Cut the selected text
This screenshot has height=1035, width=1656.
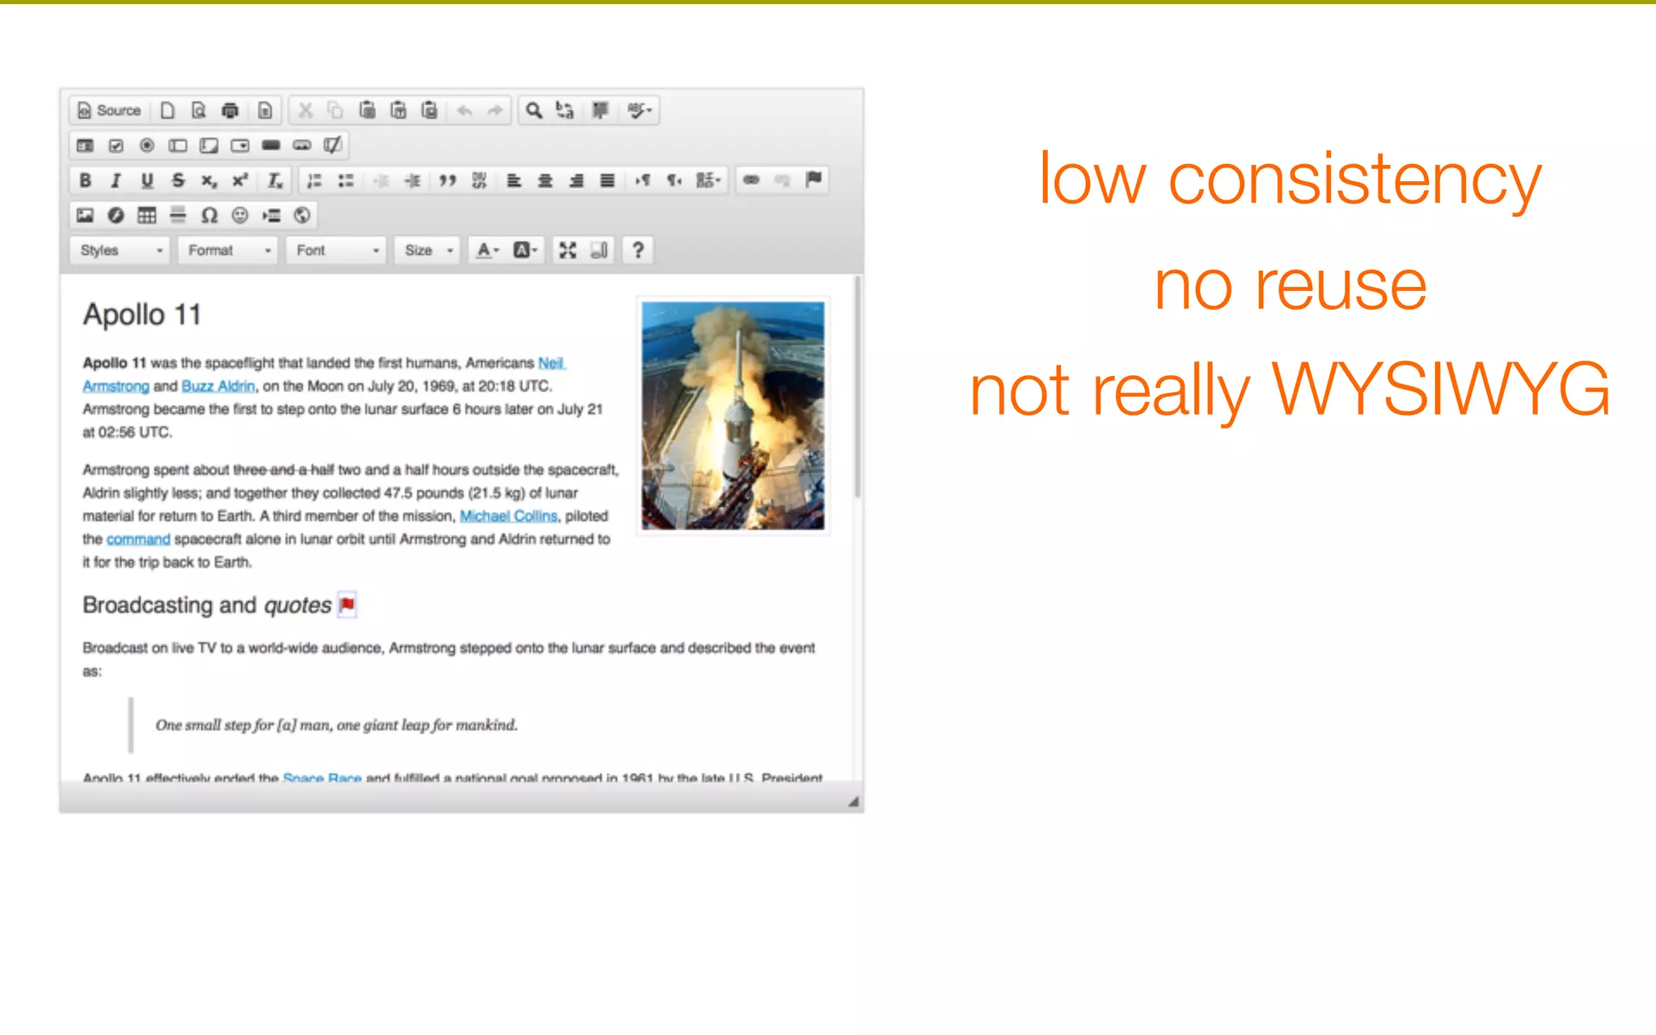click(306, 110)
